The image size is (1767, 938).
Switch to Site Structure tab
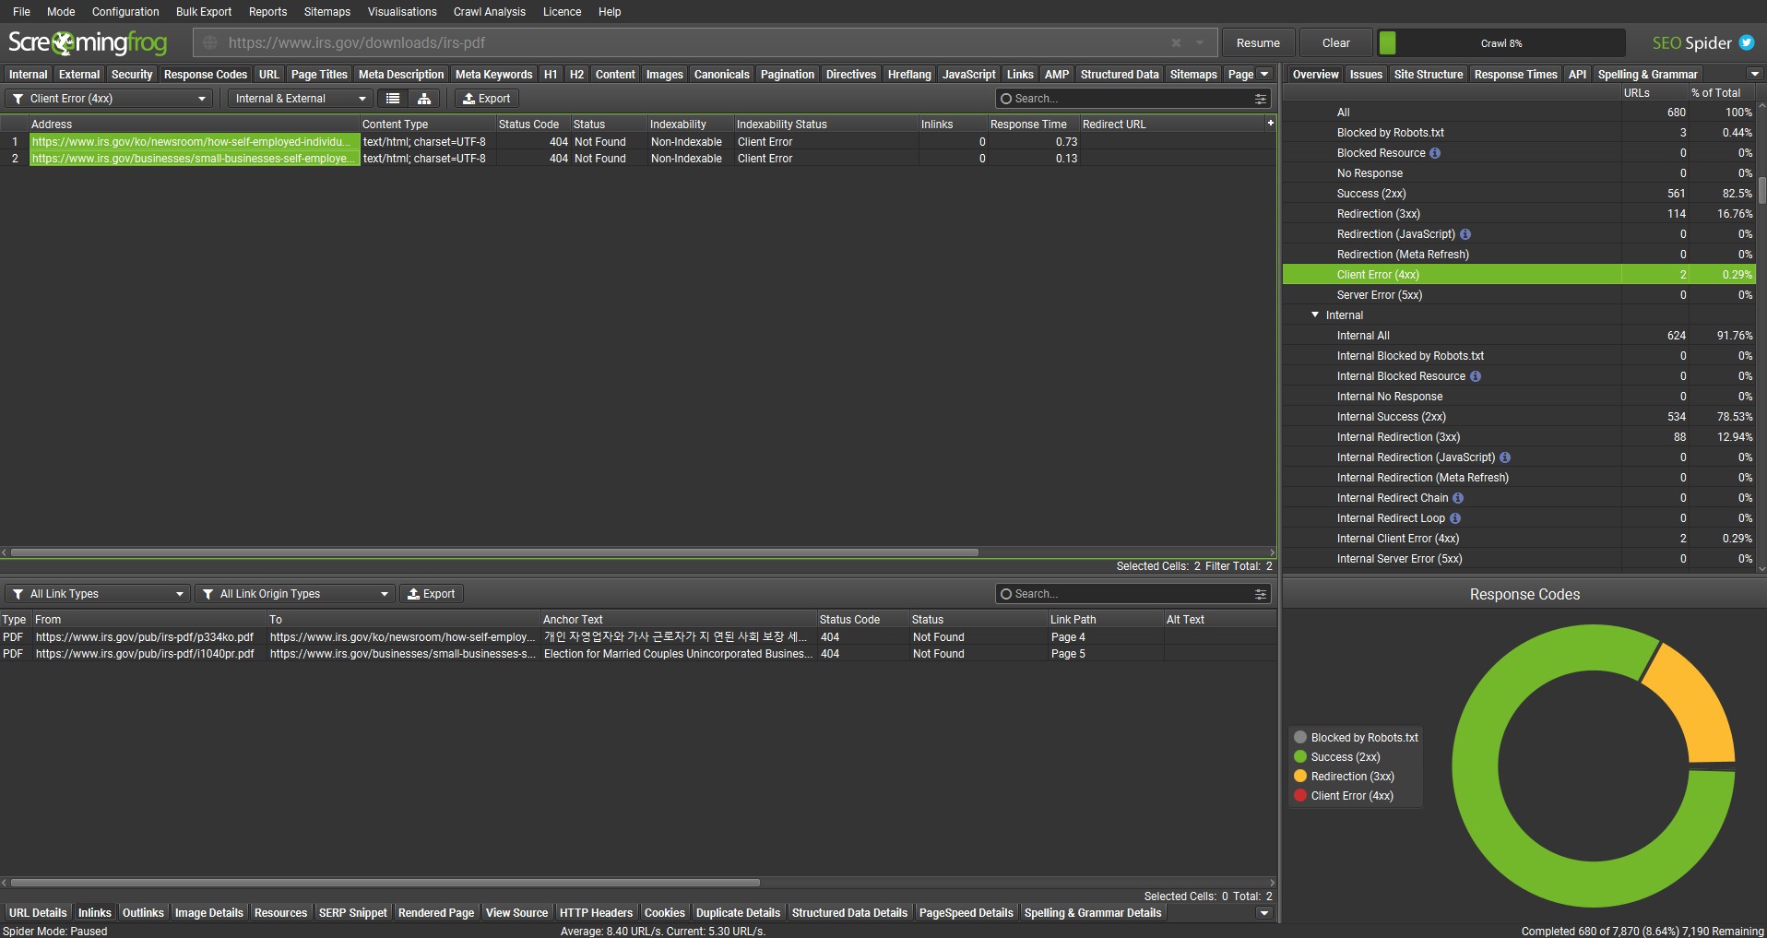pos(1429,75)
